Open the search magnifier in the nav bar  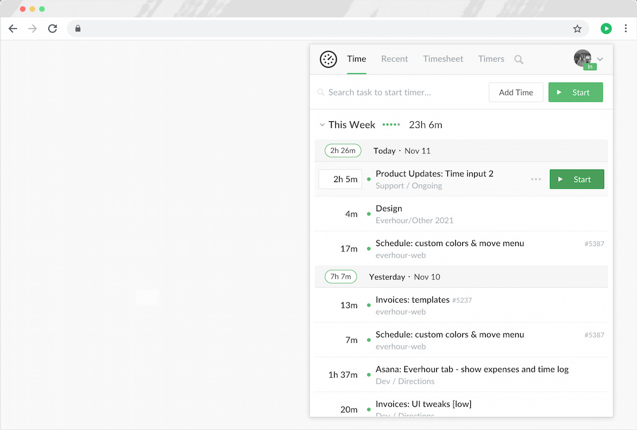tap(519, 60)
